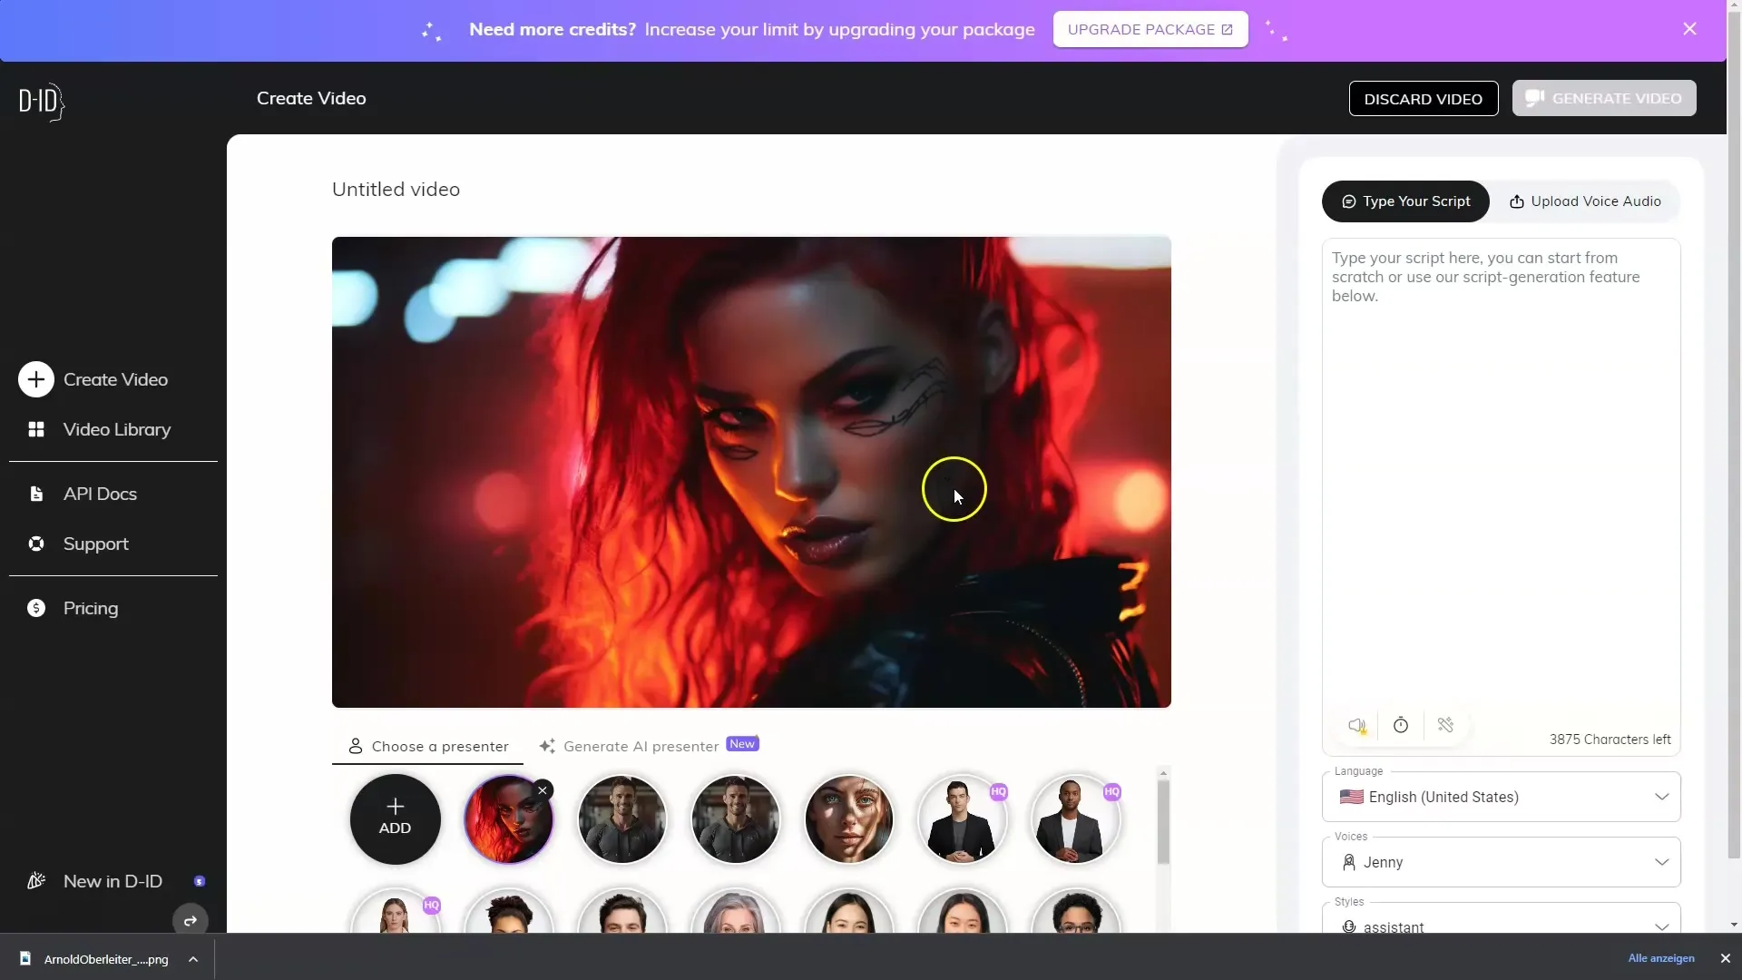Screen dimensions: 1742x980
Task: Toggle the New in D-ID notification badge
Action: pyautogui.click(x=199, y=881)
